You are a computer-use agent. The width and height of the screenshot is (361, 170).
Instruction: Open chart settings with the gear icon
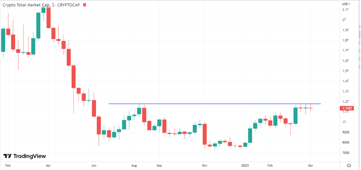pyautogui.click(x=349, y=166)
